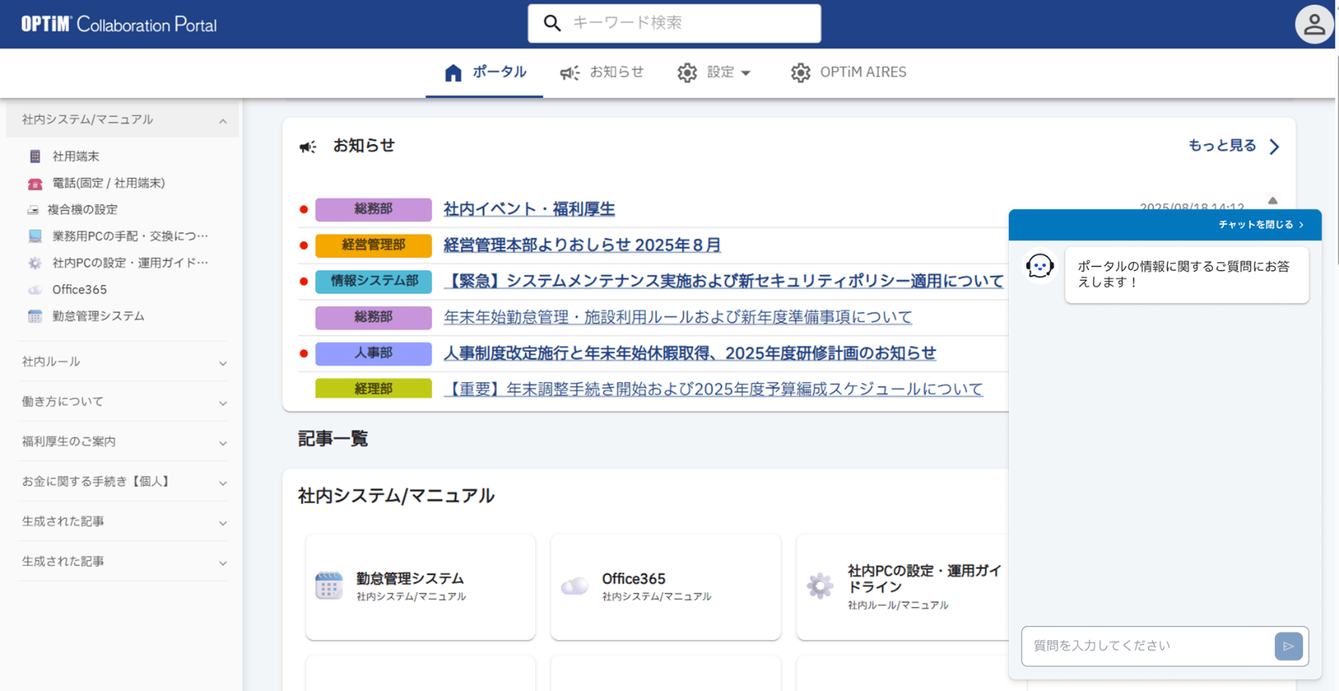This screenshot has height=691, width=1339.
Task: Open the OPTiM AIRES tab
Action: [848, 73]
